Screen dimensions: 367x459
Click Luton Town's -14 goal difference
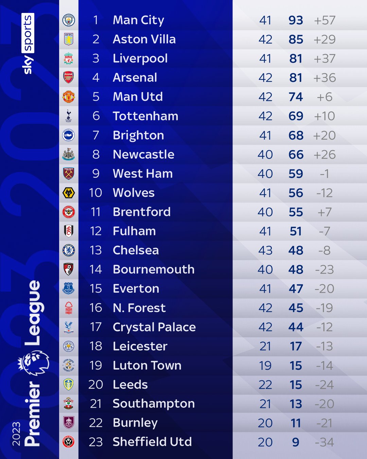click(x=324, y=365)
